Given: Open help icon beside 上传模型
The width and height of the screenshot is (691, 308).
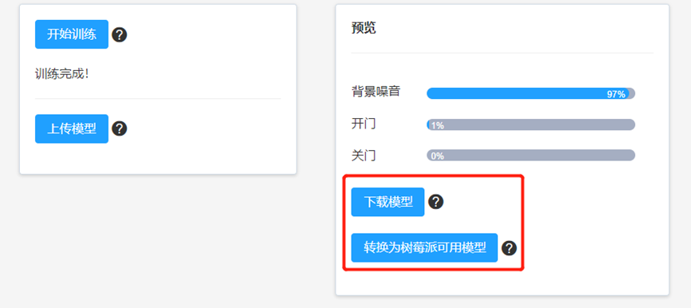Looking at the screenshot, I should coord(119,129).
